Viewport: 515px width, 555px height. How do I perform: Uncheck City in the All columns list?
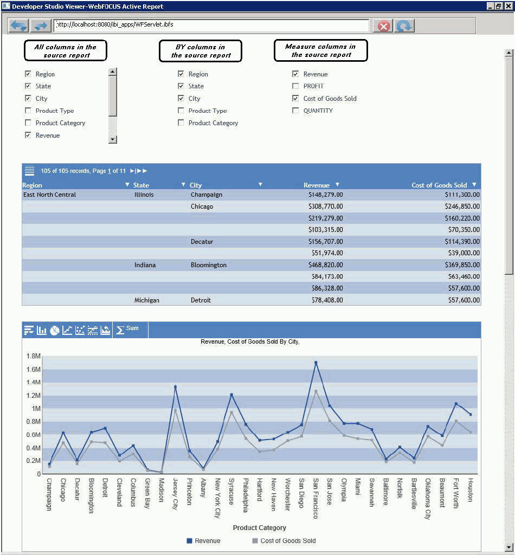click(28, 98)
